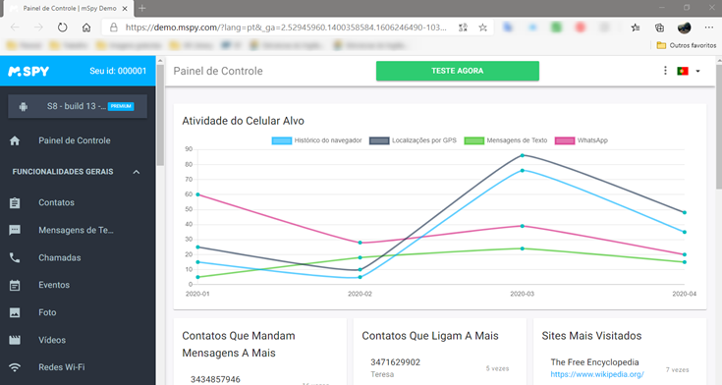Click the Teste Agora button
The height and width of the screenshot is (385, 722).
point(457,71)
